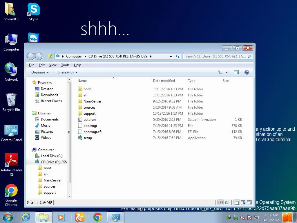297x223 pixels.
Task: Refresh the current folder listing
Action: click(x=178, y=56)
